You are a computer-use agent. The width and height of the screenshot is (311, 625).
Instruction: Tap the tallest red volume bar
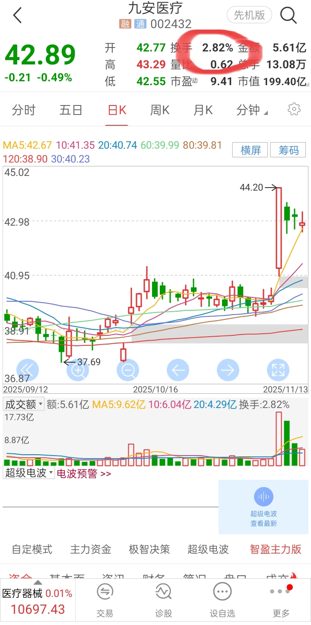click(279, 439)
